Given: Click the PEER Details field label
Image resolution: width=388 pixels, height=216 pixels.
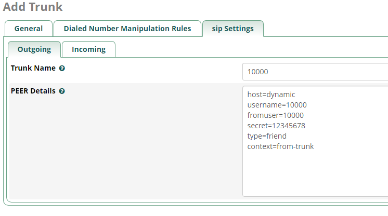Looking at the screenshot, I should [x=33, y=91].
